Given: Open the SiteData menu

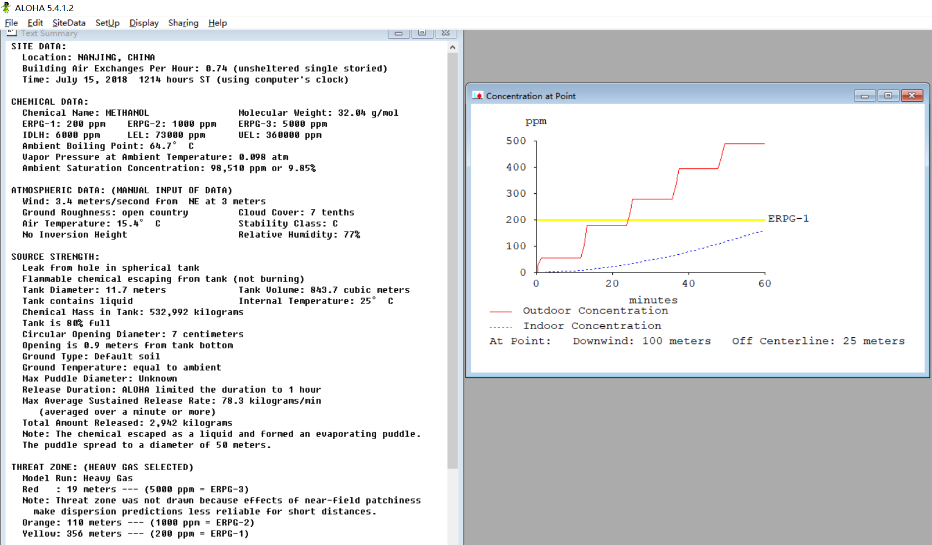Looking at the screenshot, I should (x=69, y=23).
